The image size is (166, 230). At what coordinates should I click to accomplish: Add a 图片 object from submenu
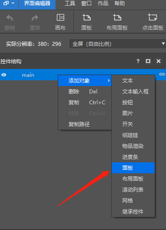[x=133, y=113]
